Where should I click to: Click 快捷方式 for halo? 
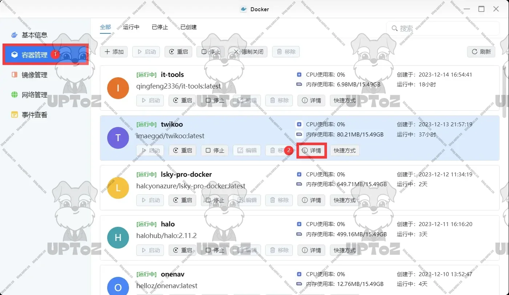[x=345, y=250]
